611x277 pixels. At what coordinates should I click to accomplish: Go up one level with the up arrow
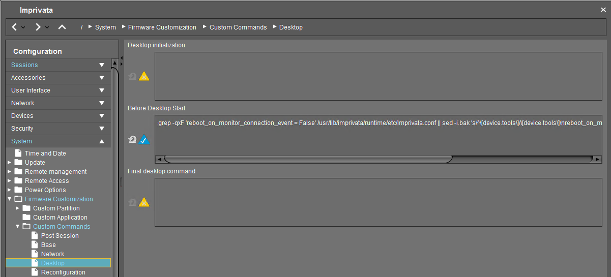coord(62,27)
